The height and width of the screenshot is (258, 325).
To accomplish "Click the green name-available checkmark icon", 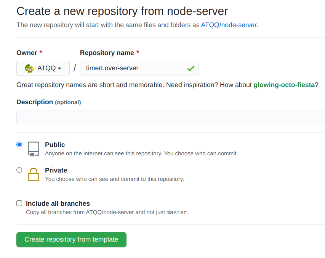I will [191, 68].
